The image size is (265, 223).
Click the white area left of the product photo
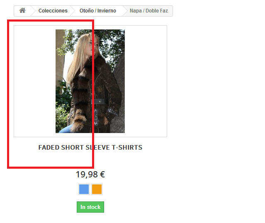[x=35, y=81]
